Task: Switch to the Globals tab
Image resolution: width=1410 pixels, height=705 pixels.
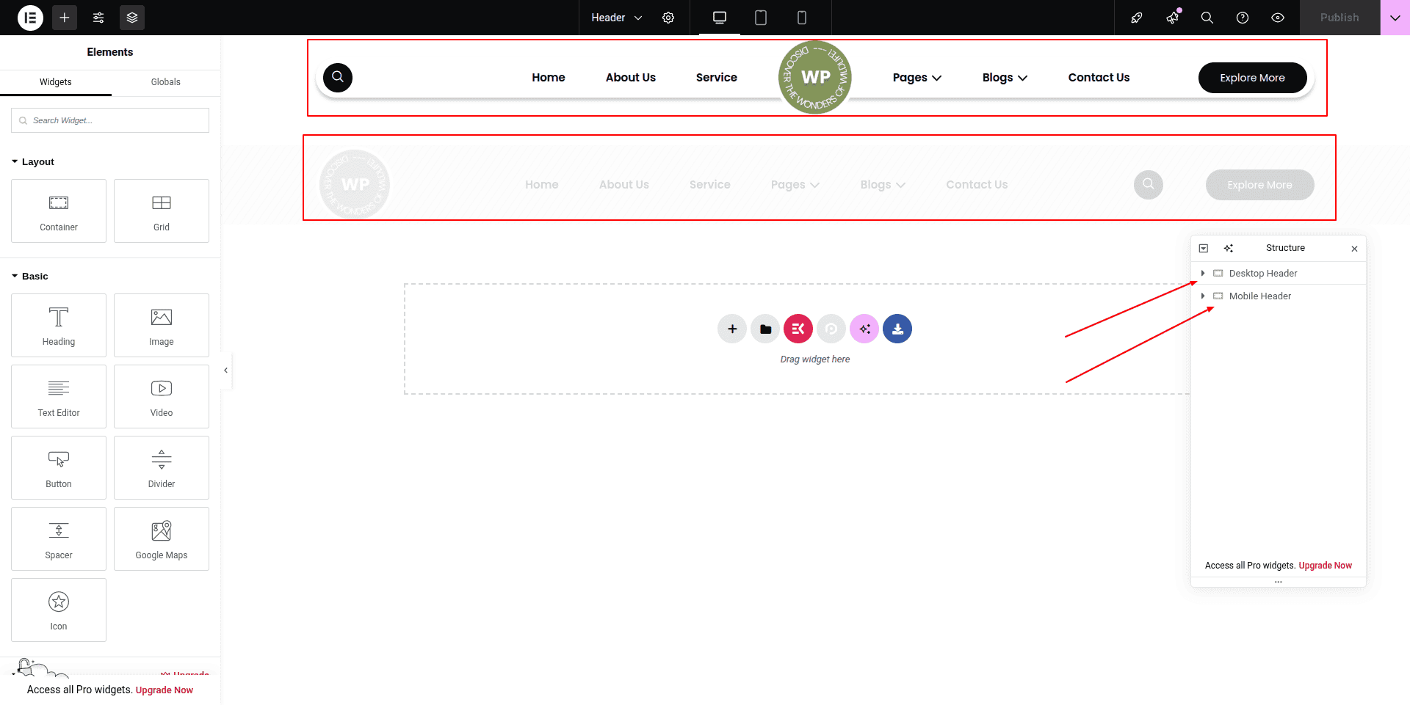Action: click(x=165, y=82)
